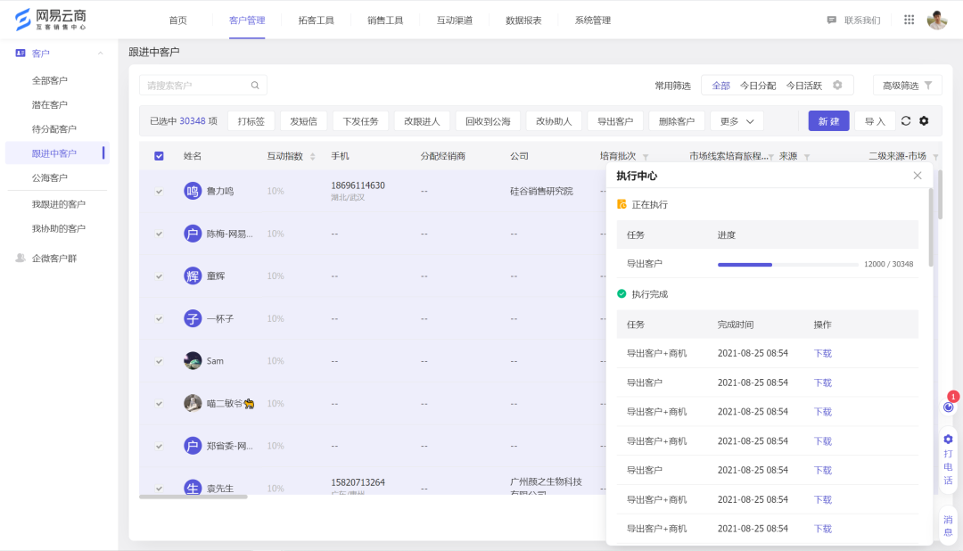Open the 拓客工具 menu item
This screenshot has width=963, height=551.
[x=316, y=20]
